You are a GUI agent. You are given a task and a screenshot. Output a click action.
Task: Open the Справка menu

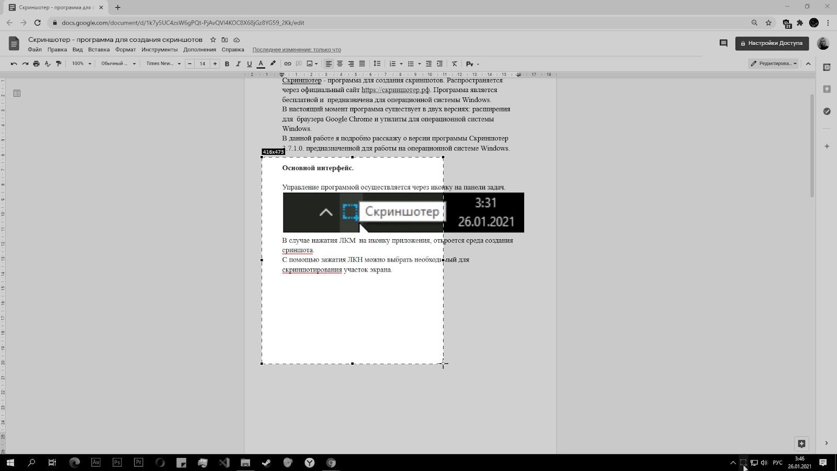point(233,50)
